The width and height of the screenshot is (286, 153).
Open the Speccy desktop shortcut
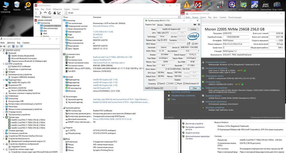(221, 6)
